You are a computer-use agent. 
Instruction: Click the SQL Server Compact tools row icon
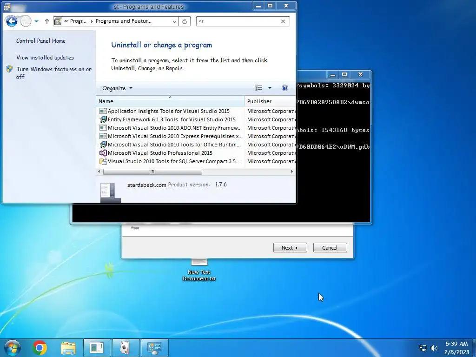(x=103, y=161)
